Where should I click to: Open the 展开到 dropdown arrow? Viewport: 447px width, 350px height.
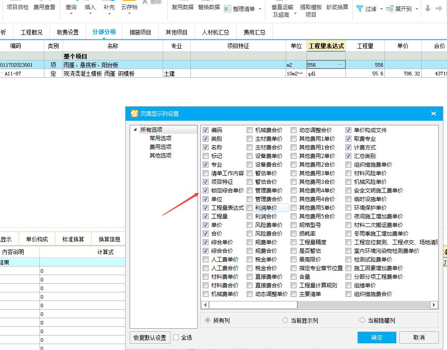pos(417,9)
